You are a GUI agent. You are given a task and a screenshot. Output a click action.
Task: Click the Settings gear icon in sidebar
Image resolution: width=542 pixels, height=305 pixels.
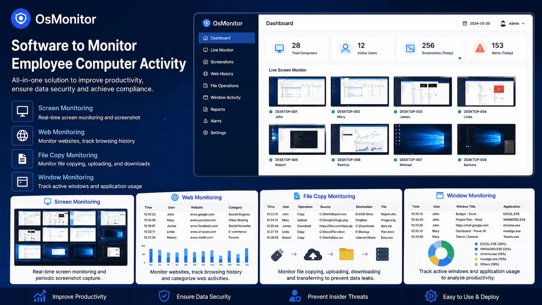(x=206, y=133)
